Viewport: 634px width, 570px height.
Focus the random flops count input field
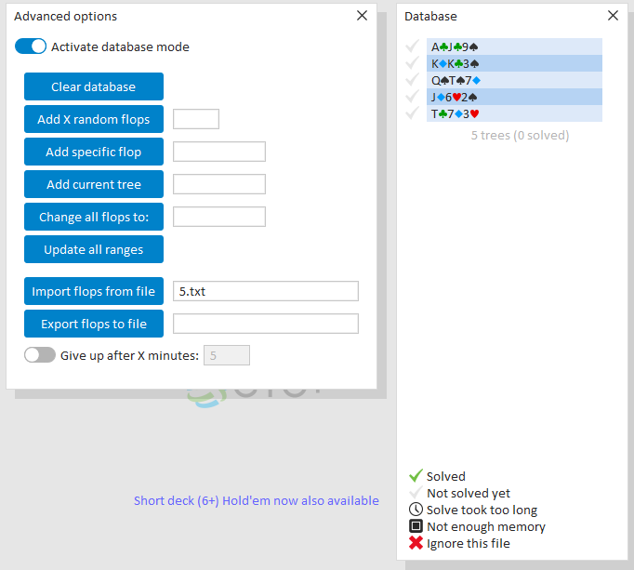(x=196, y=119)
